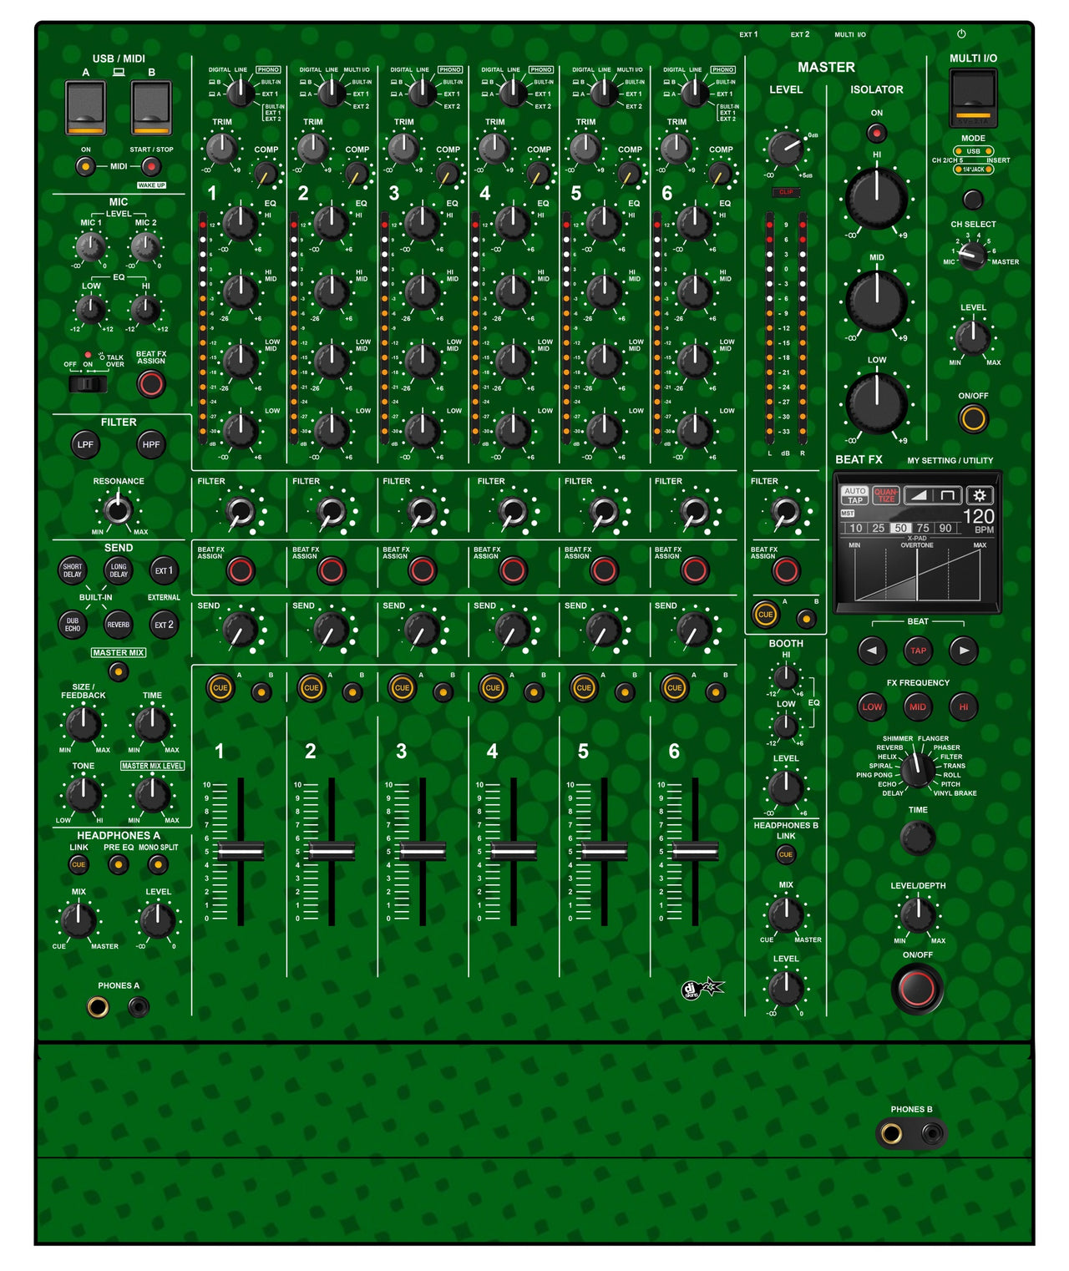Toggle the MIDI ON button
This screenshot has width=1069, height=1271.
(85, 166)
